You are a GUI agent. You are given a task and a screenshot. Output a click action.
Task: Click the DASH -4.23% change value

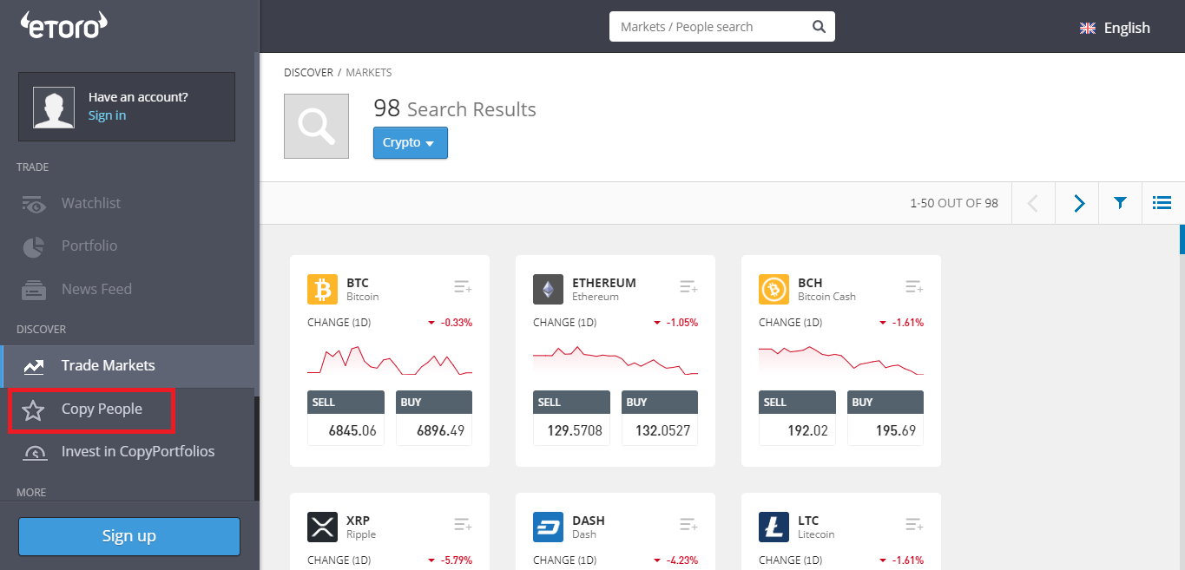pyautogui.click(x=681, y=560)
